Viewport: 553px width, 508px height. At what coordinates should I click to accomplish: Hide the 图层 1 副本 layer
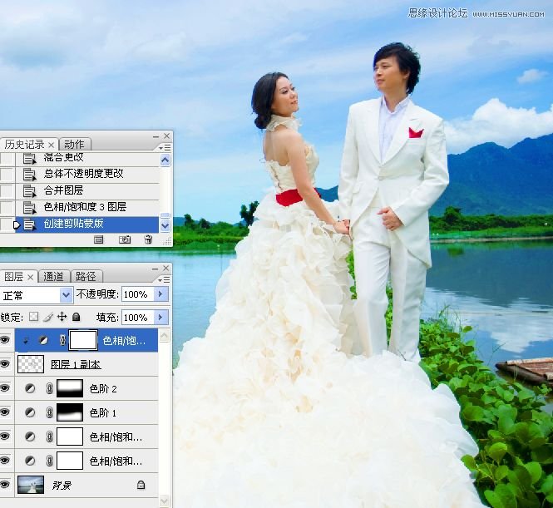click(x=5, y=364)
